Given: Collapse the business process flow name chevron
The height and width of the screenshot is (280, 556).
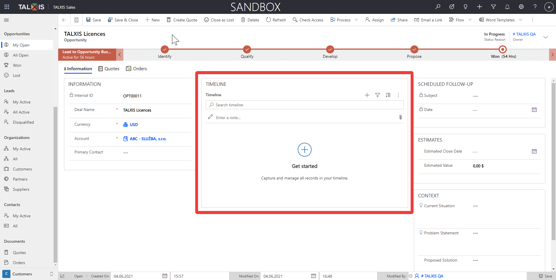Looking at the screenshot, I should point(120,55).
